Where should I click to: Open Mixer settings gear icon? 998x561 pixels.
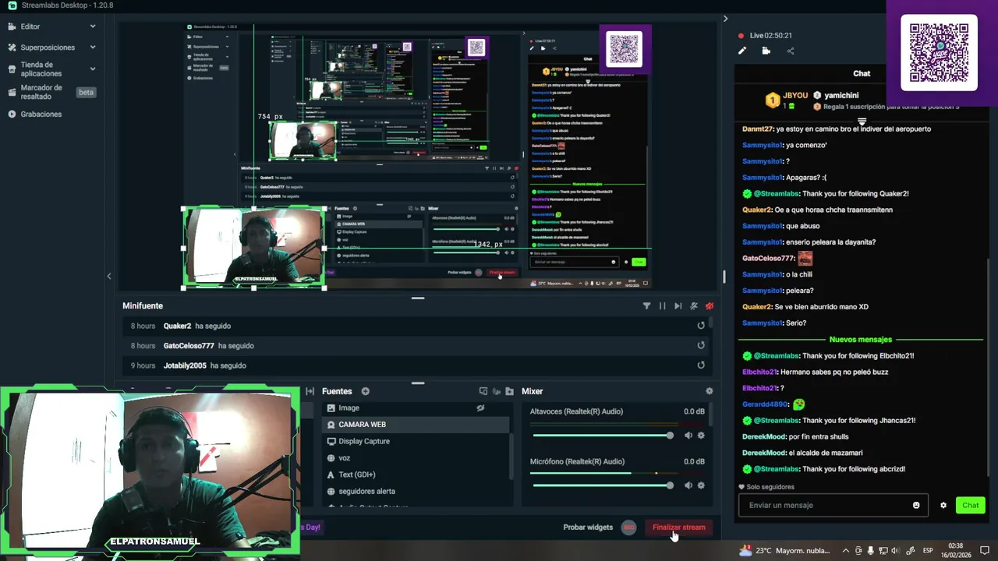coord(709,391)
